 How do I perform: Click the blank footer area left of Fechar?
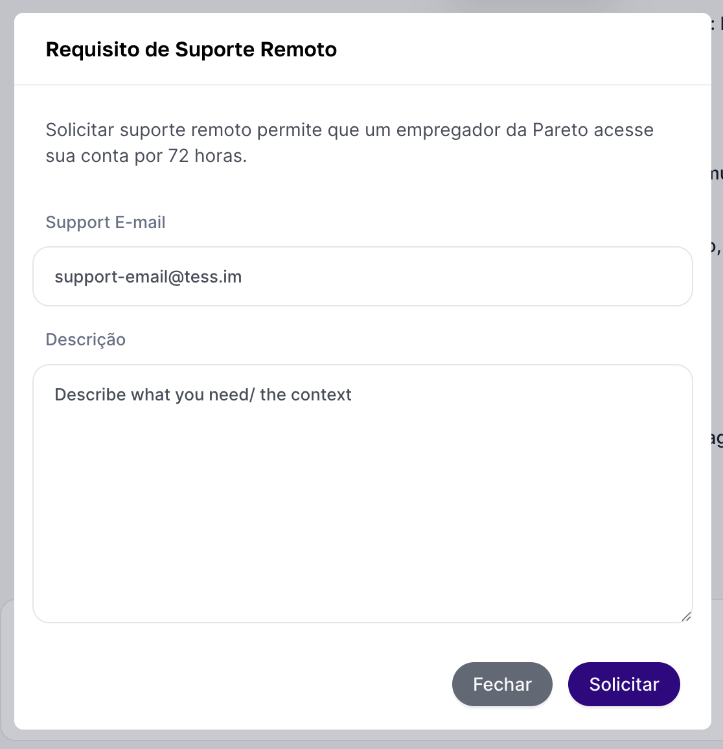point(233,684)
